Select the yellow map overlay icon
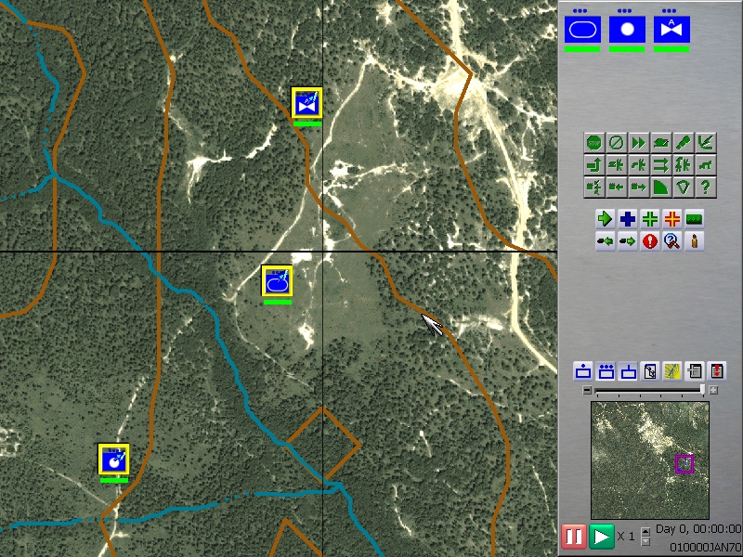The width and height of the screenshot is (743, 557). 671,370
